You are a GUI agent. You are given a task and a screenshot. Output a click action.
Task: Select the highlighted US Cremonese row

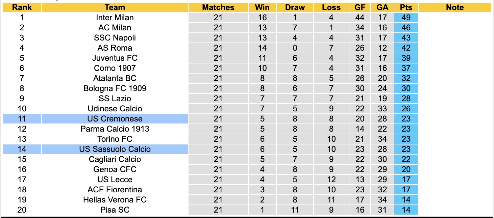[x=115, y=119]
